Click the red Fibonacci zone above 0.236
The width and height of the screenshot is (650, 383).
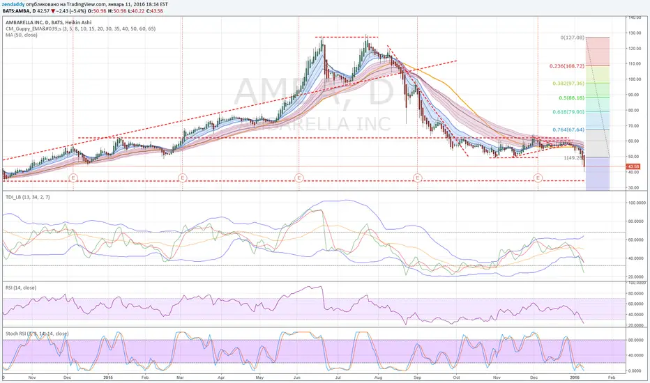click(598, 52)
